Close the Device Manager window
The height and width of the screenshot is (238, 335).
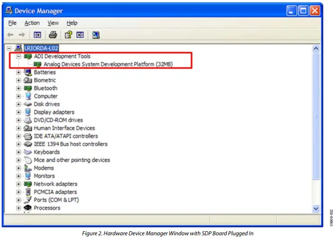pos(315,10)
